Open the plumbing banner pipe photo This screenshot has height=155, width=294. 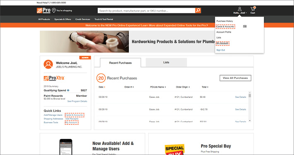coord(84,42)
